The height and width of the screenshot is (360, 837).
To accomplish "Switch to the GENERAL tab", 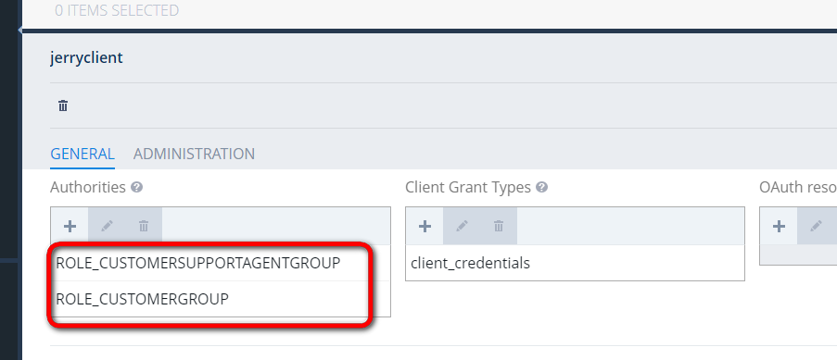I will tap(82, 155).
